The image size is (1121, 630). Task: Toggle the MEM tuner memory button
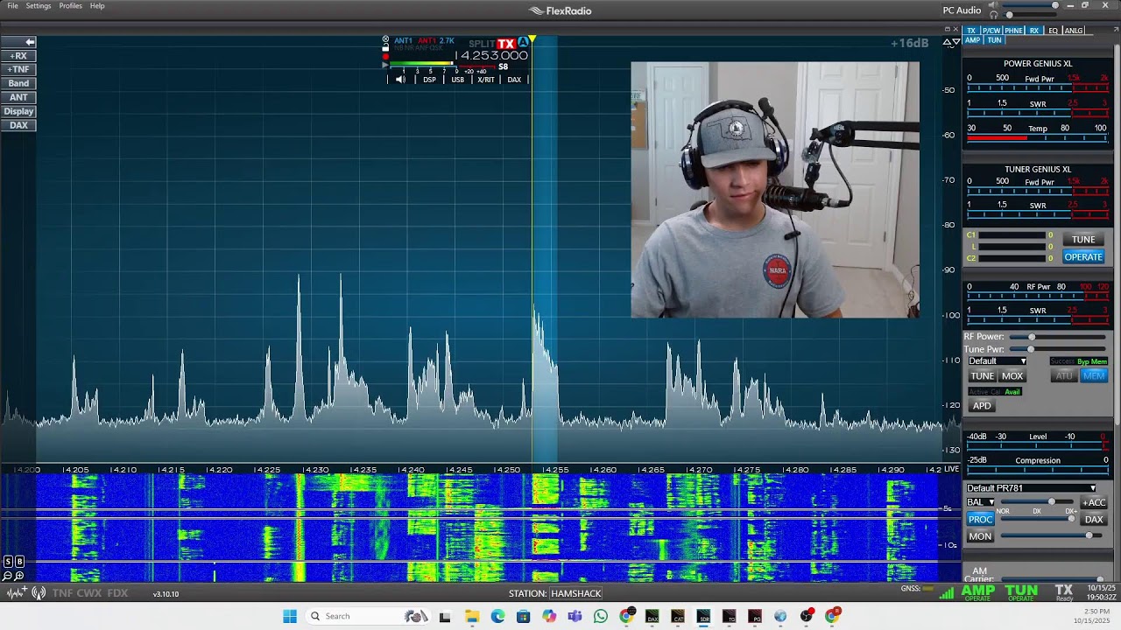click(1094, 376)
